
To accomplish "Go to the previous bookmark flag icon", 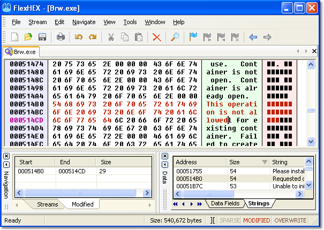I will 221,37.
